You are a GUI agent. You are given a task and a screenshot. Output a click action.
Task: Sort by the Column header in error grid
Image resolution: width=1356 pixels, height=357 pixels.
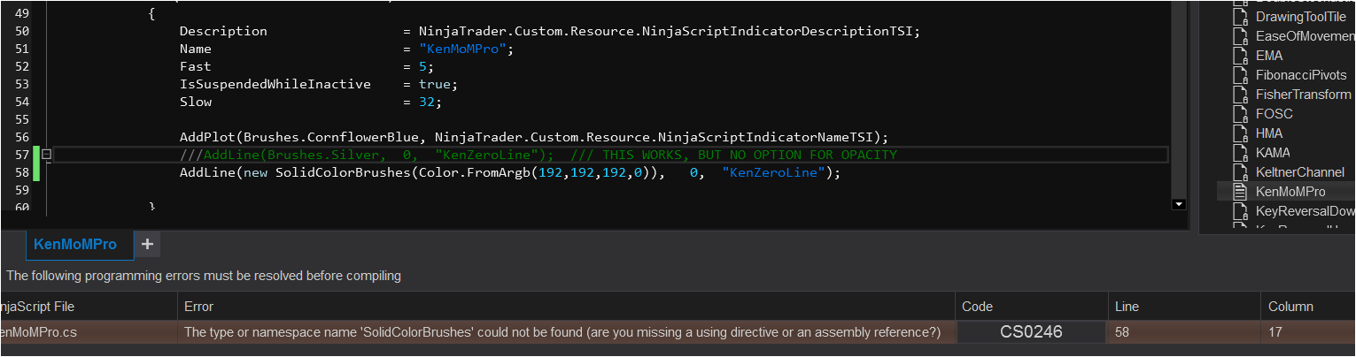click(1308, 307)
